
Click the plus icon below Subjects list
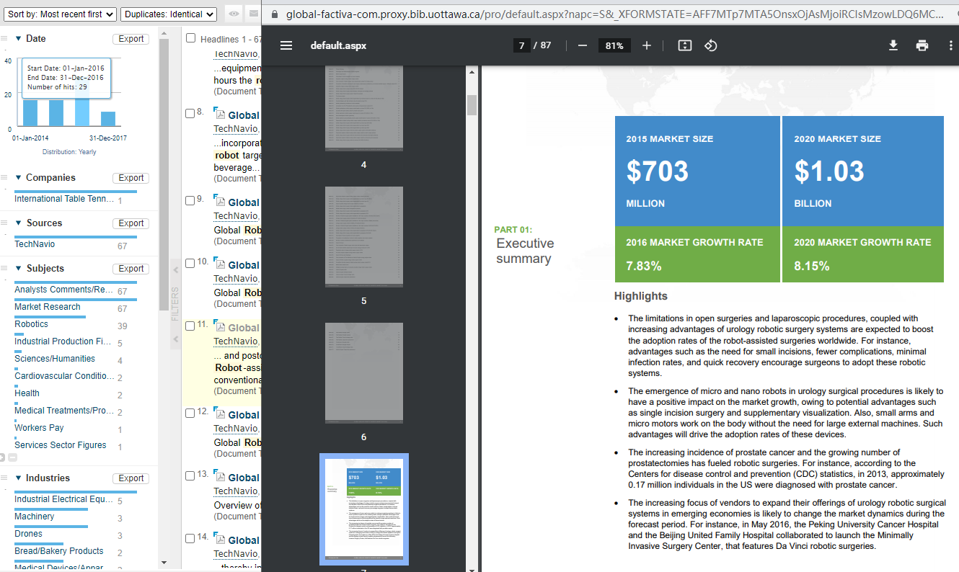coord(2,457)
